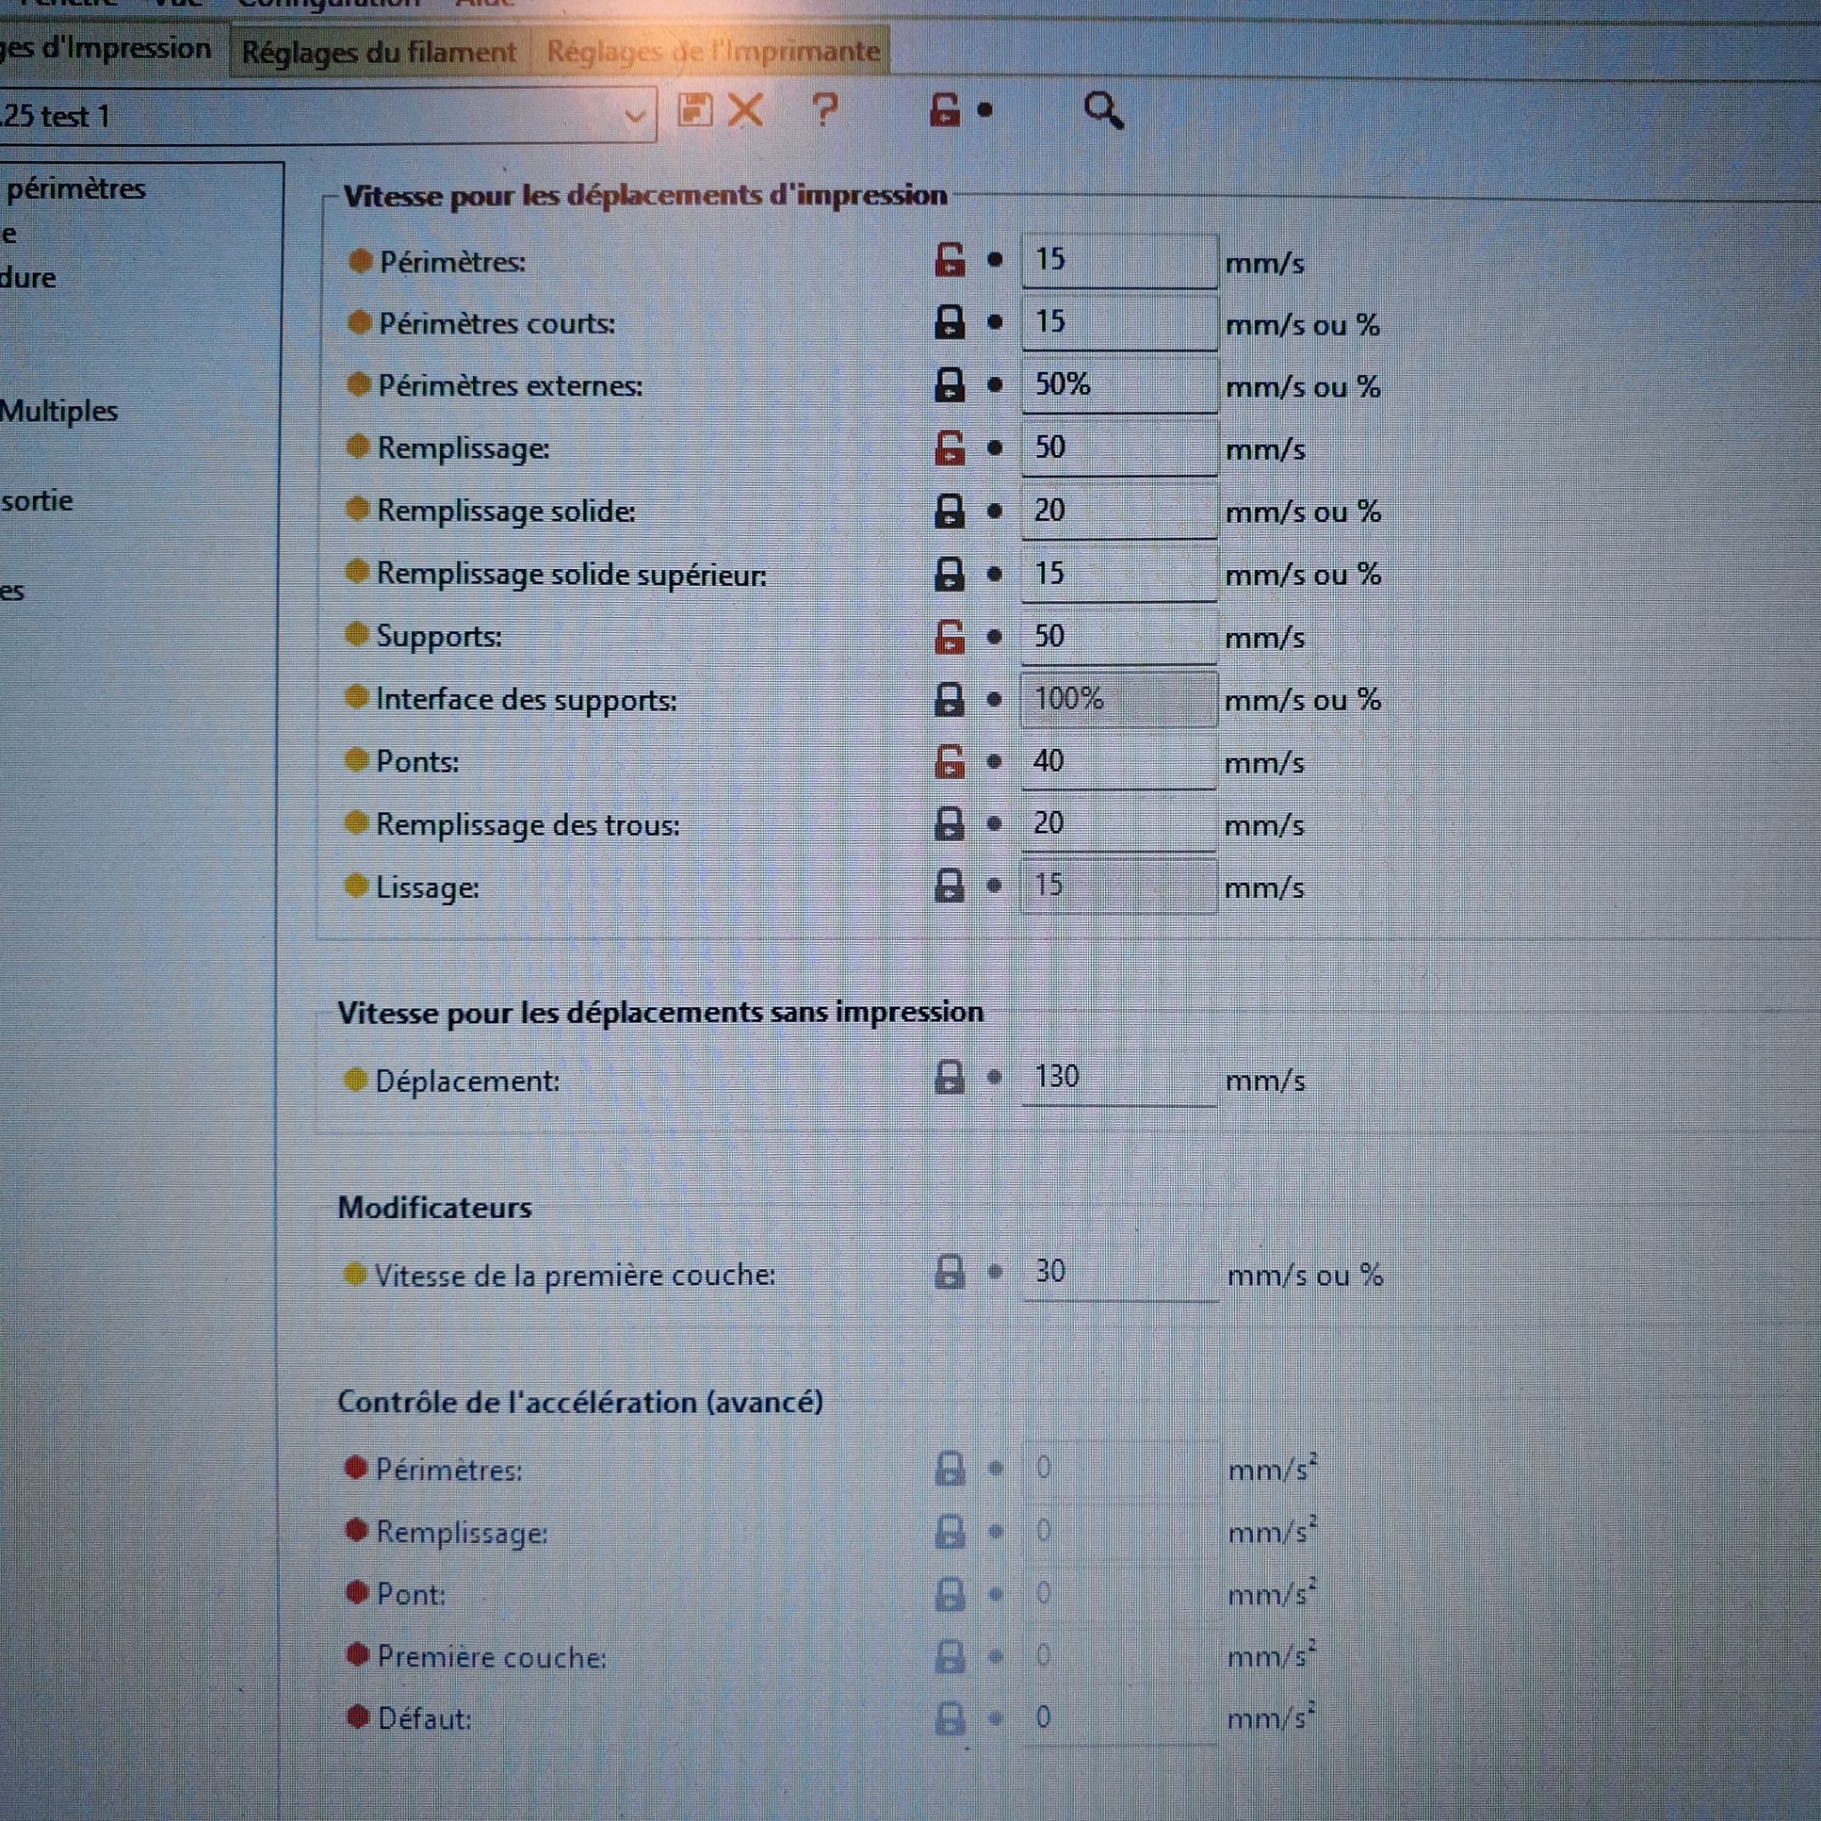Open the print preset dropdown arrow

[634, 116]
